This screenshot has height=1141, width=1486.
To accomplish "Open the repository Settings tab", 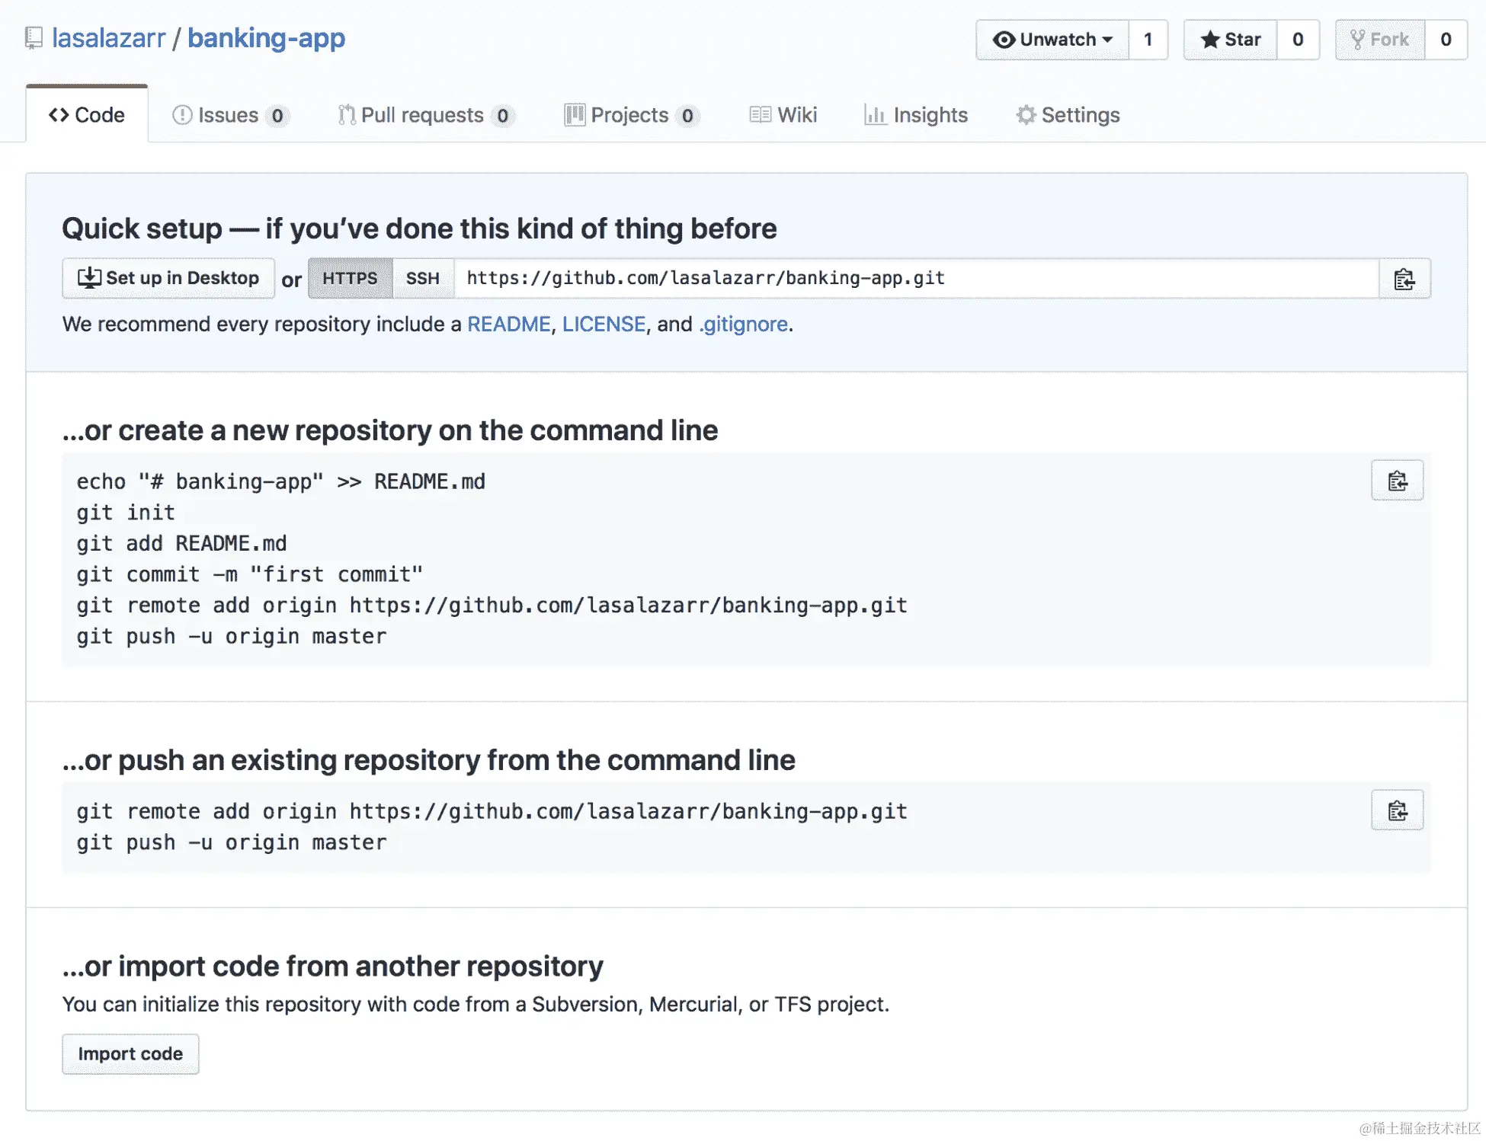I will point(1068,115).
